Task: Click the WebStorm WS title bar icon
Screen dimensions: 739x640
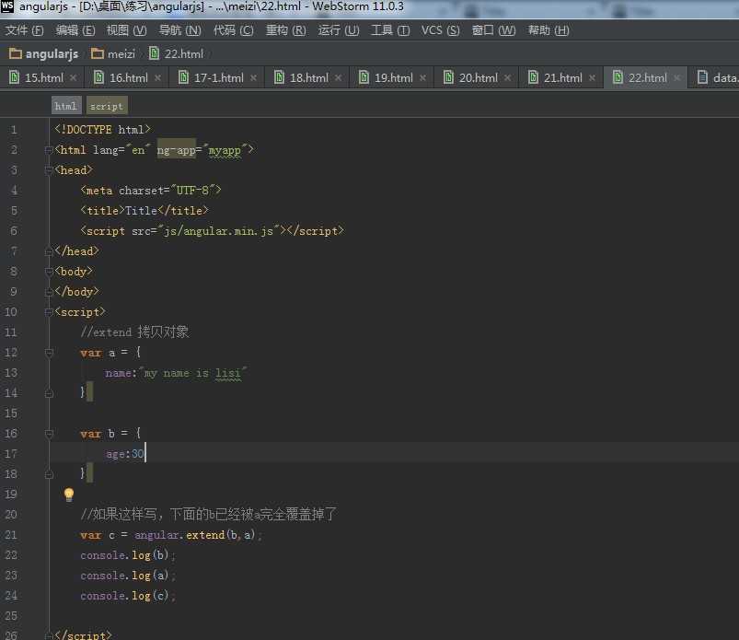Action: pos(7,6)
